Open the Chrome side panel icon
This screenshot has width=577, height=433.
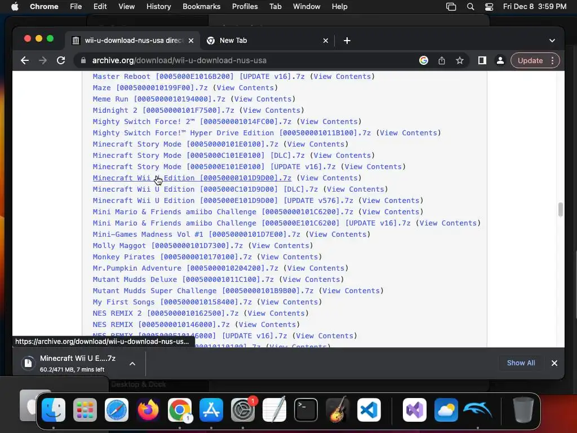tap(482, 60)
